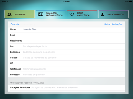Open the Pacientes tab
133x99 pixels.
tap(20, 14)
